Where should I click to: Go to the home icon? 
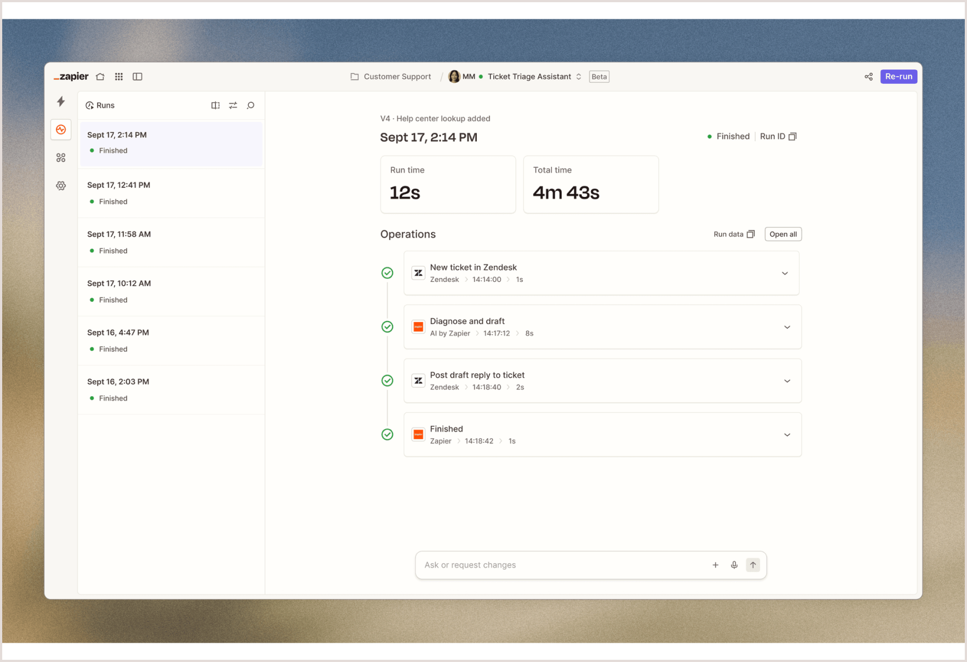100,77
